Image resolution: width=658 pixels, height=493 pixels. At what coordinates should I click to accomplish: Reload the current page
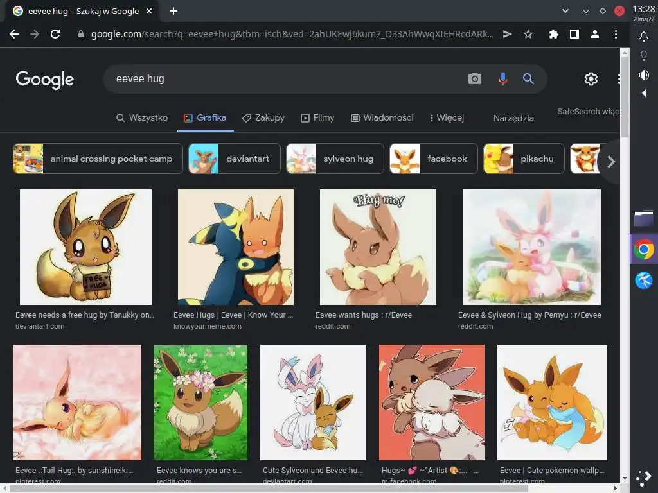pos(55,34)
